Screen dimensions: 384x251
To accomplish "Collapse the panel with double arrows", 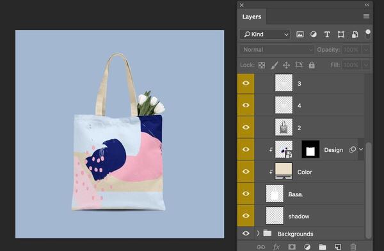I will pyautogui.click(x=367, y=5).
